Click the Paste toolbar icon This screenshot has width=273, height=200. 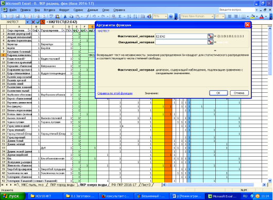pos(77,16)
